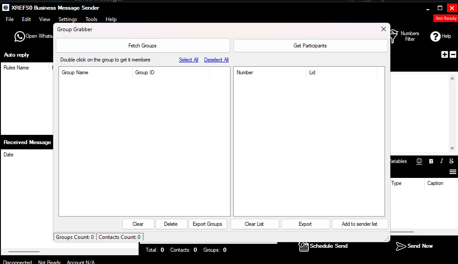Click the horizontal scrollbar under Received Message
Screen dimensions: 458x264
click(24, 251)
